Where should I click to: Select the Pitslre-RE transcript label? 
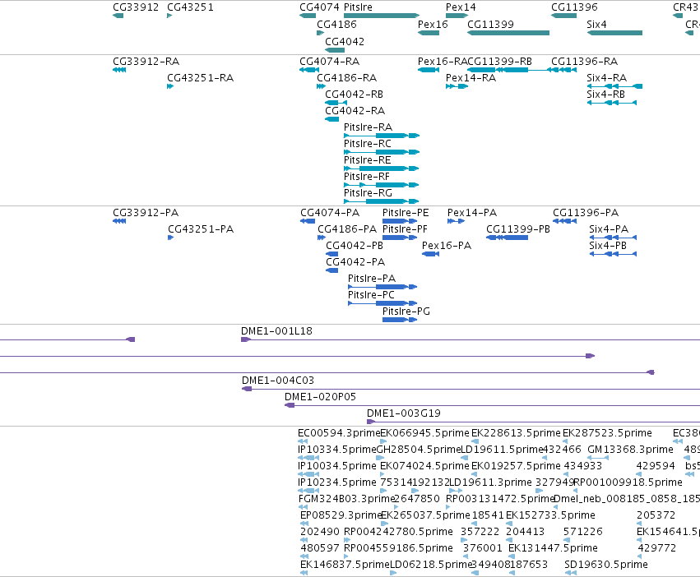pos(368,159)
